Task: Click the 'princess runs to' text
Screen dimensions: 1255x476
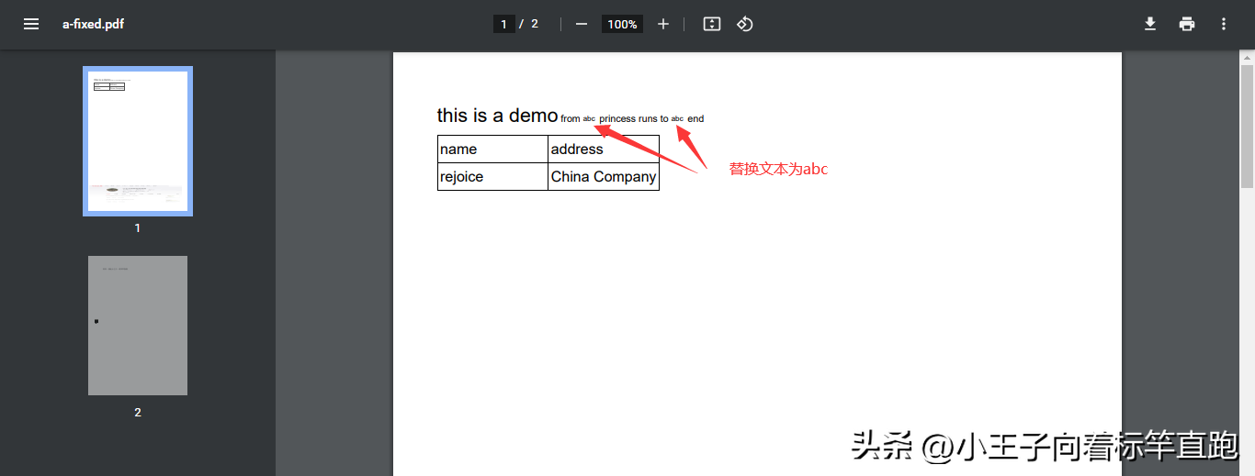Action: (x=634, y=118)
